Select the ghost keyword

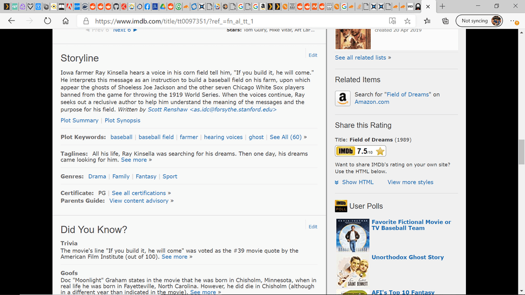pos(256,137)
